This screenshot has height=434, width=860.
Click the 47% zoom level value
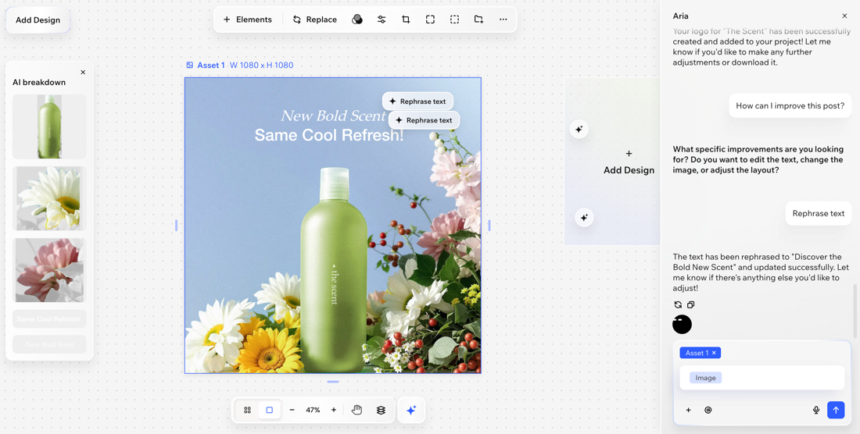(314, 410)
